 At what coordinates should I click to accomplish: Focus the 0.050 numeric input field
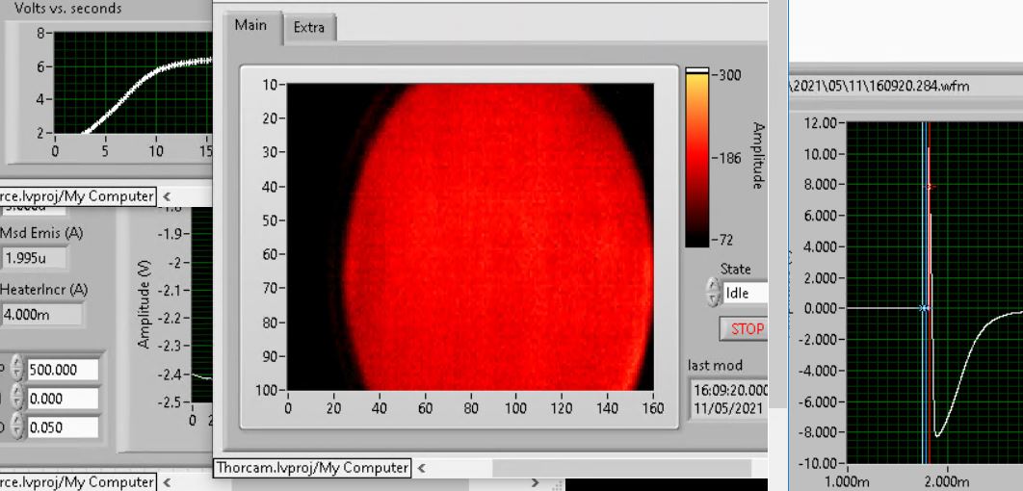coord(63,427)
